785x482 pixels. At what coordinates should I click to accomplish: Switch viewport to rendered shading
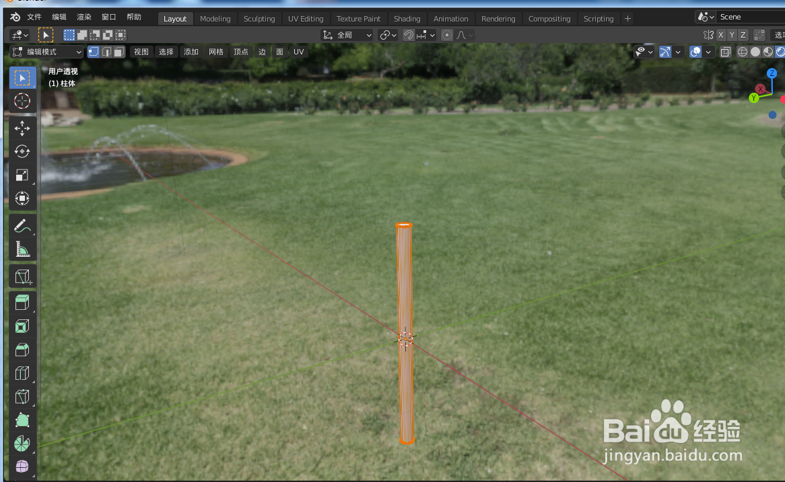(781, 51)
